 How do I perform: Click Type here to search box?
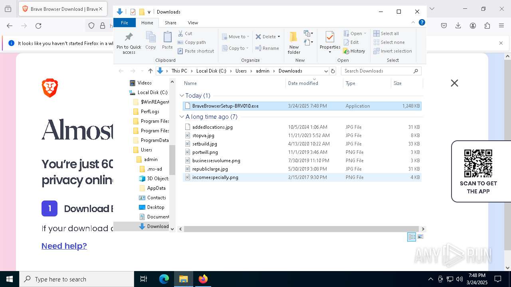coord(77,279)
